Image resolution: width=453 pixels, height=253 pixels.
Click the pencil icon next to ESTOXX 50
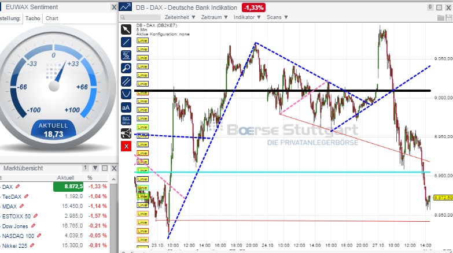coord(35,216)
